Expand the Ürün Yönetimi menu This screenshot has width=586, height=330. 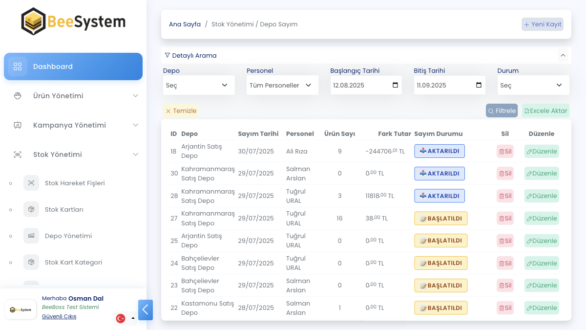[x=73, y=96]
